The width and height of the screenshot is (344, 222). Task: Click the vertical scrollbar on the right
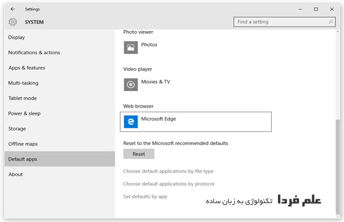(x=338, y=167)
